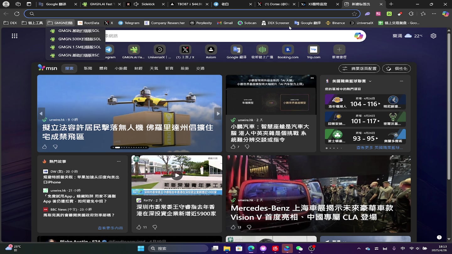The width and height of the screenshot is (452, 254).
Task: Like the 小鵬汽車 article
Action: 233,147
